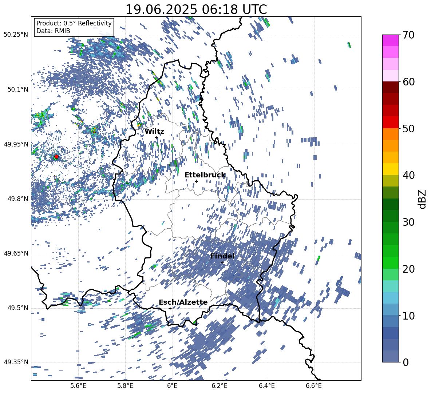Viewport: 431px width, 393px height.
Task: Click the 30 dBZ colorbar label
Action: tap(408, 222)
